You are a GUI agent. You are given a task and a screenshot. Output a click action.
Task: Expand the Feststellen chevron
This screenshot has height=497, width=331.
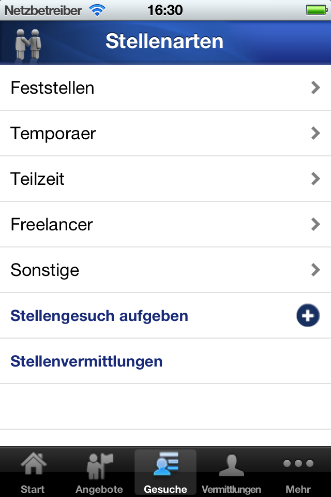pyautogui.click(x=315, y=87)
